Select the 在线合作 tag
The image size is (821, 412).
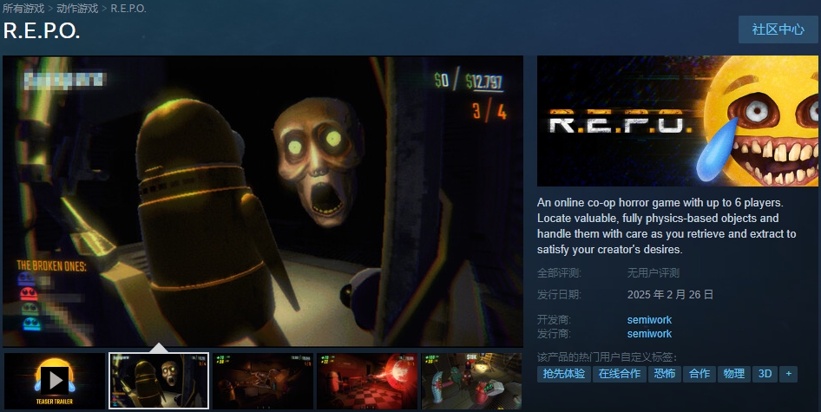tap(620, 374)
